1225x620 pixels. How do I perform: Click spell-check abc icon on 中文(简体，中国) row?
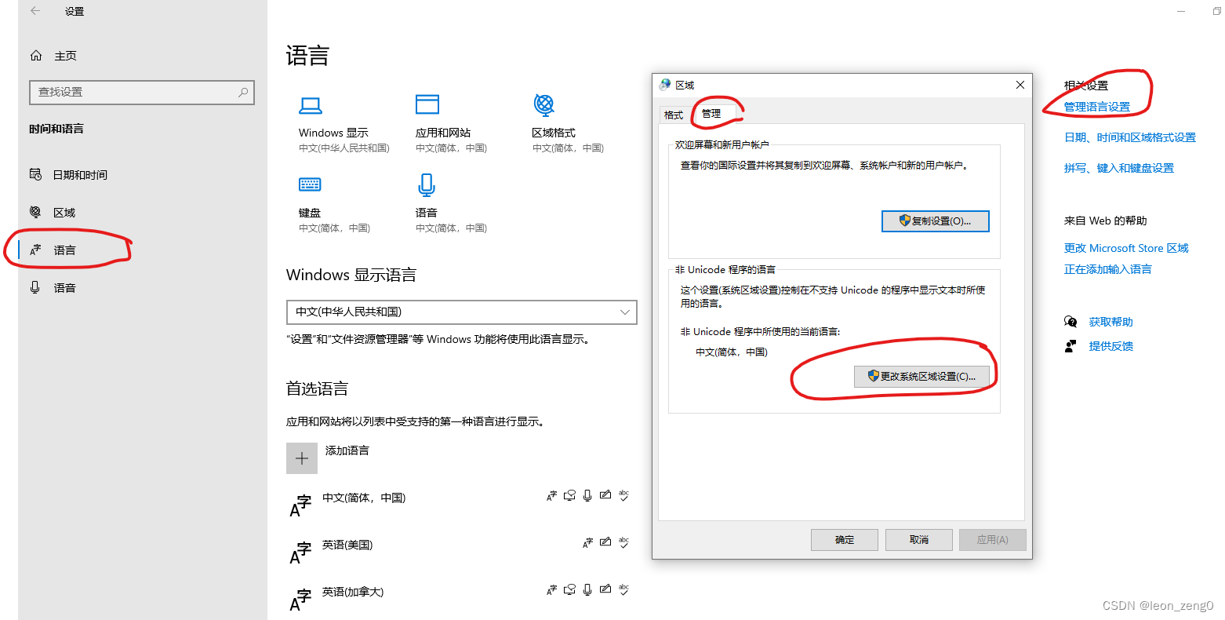tap(623, 495)
